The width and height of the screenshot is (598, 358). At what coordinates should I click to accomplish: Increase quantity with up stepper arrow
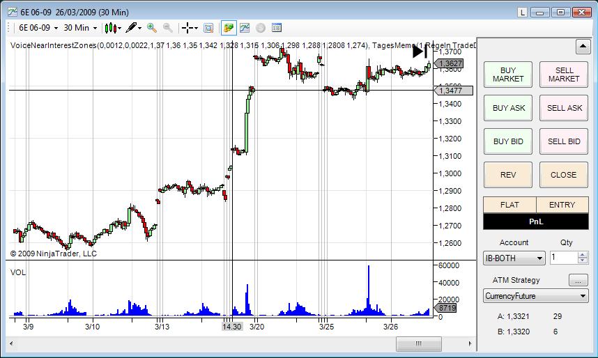click(x=583, y=255)
